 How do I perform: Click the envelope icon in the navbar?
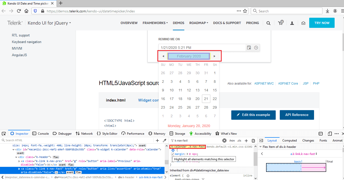[x=303, y=23]
